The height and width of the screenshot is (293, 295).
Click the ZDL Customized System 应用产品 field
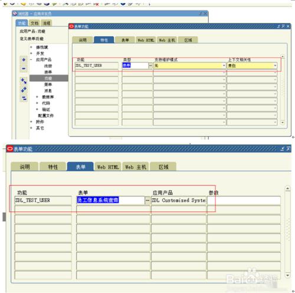click(x=179, y=200)
